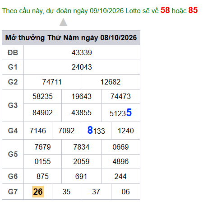Click the G6 number 875
Image resolution: width=203 pixels, height=202 pixels.
[x=42, y=176]
